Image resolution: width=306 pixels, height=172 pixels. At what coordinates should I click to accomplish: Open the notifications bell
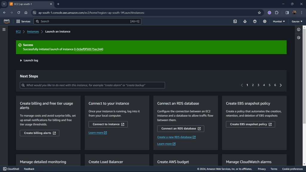pyautogui.click(x=245, y=21)
